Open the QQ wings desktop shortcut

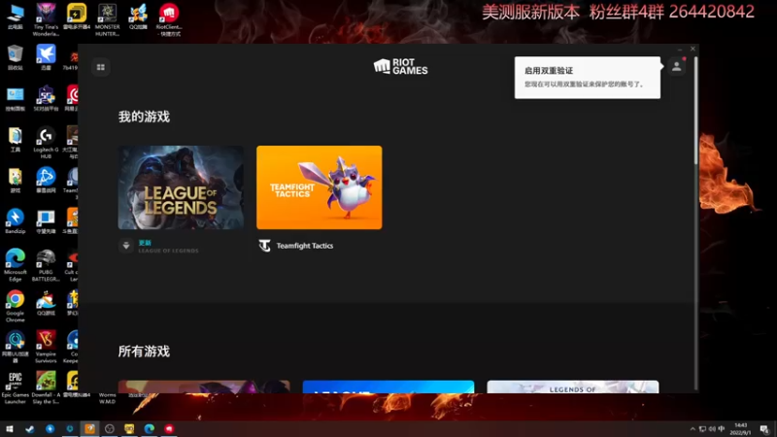coord(138,16)
